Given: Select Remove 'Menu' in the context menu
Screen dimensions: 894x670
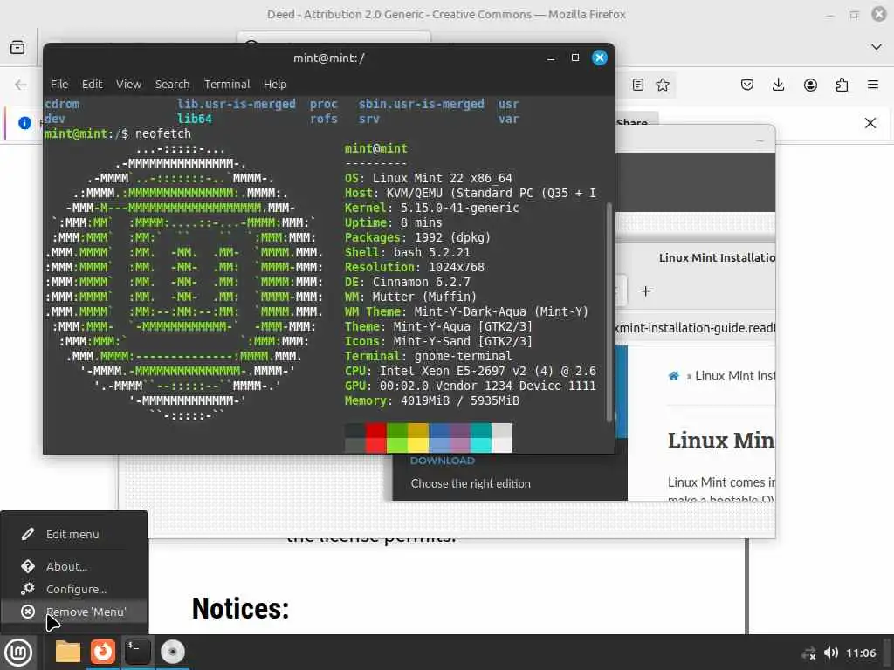Looking at the screenshot, I should tap(73, 612).
